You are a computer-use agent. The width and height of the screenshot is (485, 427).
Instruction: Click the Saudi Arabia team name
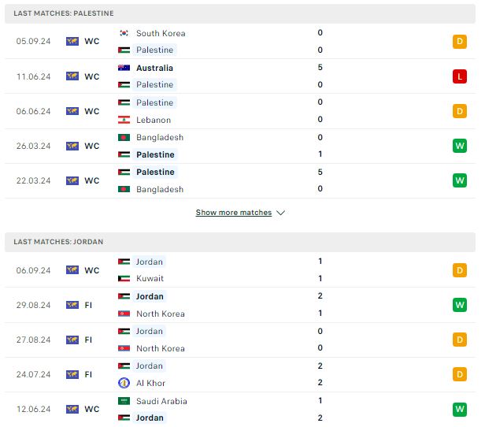click(x=161, y=401)
